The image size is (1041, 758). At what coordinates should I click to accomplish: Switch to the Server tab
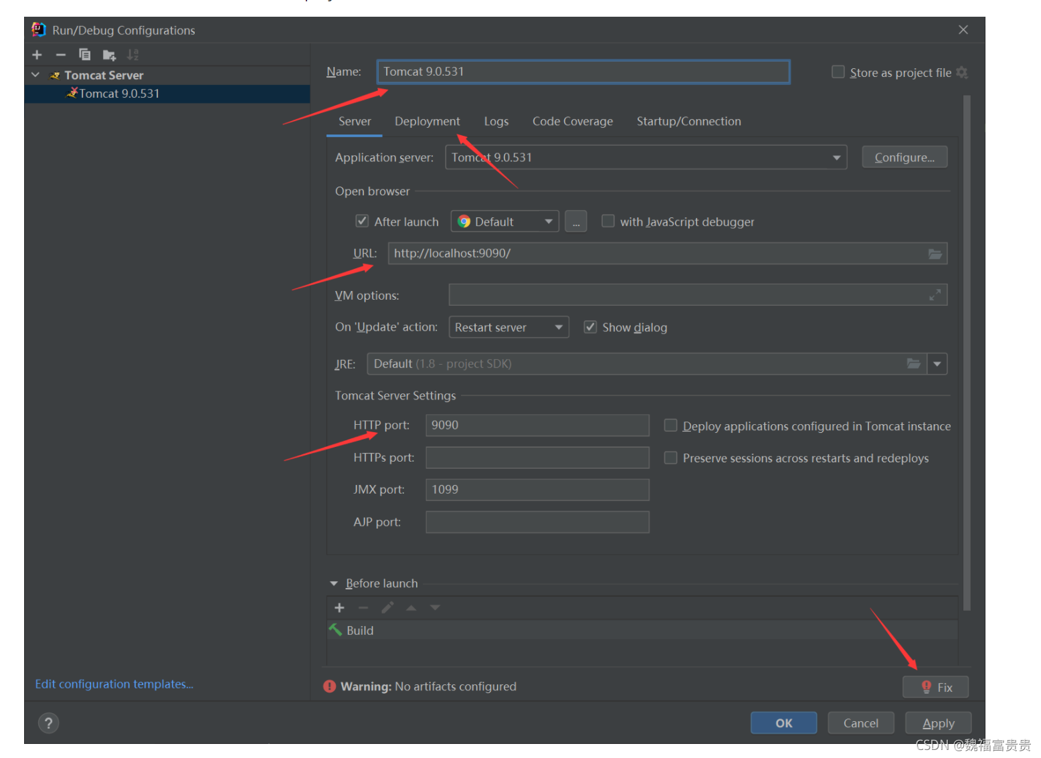tap(355, 121)
